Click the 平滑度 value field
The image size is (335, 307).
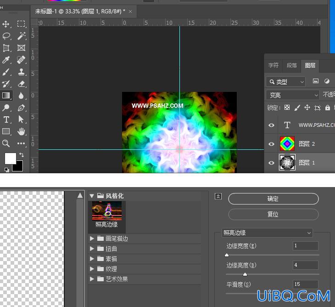coord(305,284)
